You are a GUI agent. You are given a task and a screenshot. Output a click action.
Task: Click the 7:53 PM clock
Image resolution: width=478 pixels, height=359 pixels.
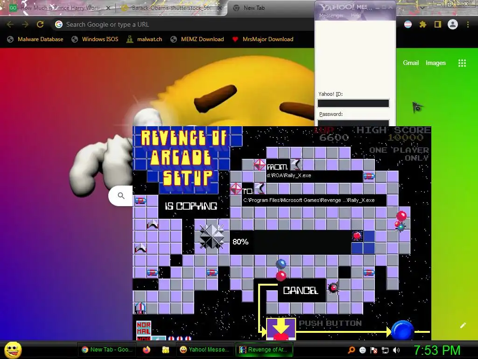point(436,350)
